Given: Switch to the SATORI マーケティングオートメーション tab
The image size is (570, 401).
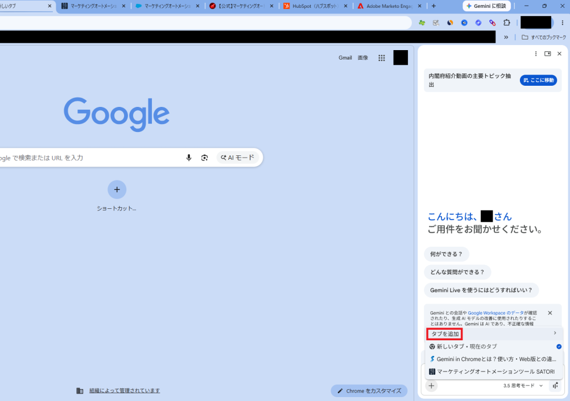Looking at the screenshot, I should (94, 6).
